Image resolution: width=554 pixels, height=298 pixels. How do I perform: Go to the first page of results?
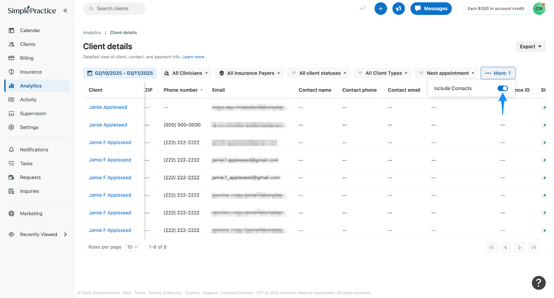(x=492, y=247)
